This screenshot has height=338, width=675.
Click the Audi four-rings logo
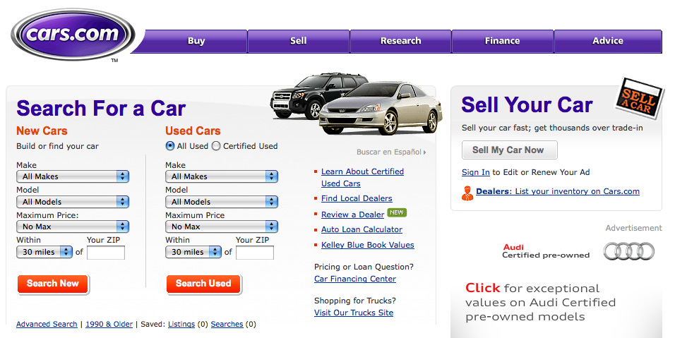(628, 251)
